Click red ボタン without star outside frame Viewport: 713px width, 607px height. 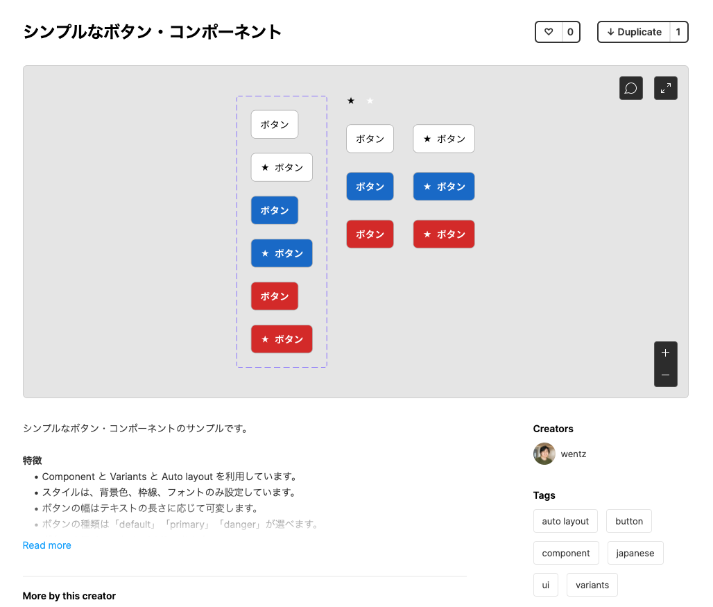370,234
